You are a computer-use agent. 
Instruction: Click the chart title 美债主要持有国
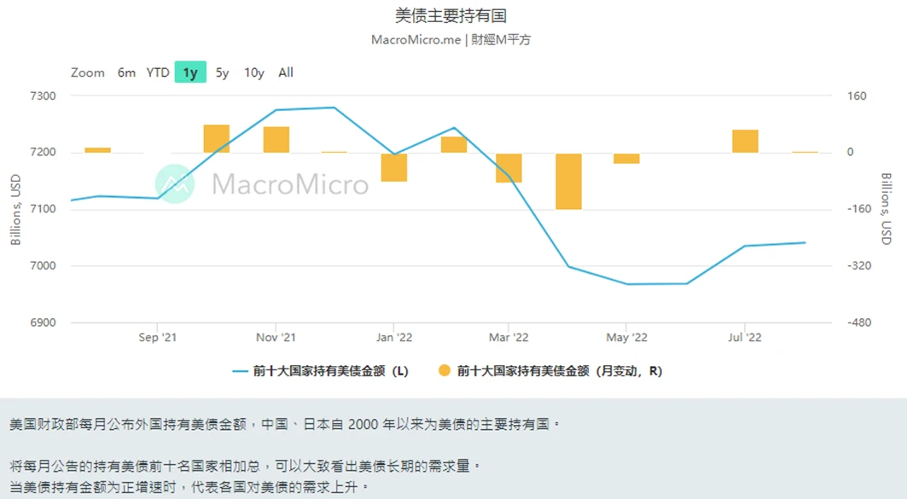451,15
